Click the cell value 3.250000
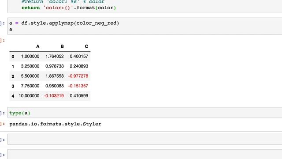Screen dimensions: 282x159 point(30,66)
